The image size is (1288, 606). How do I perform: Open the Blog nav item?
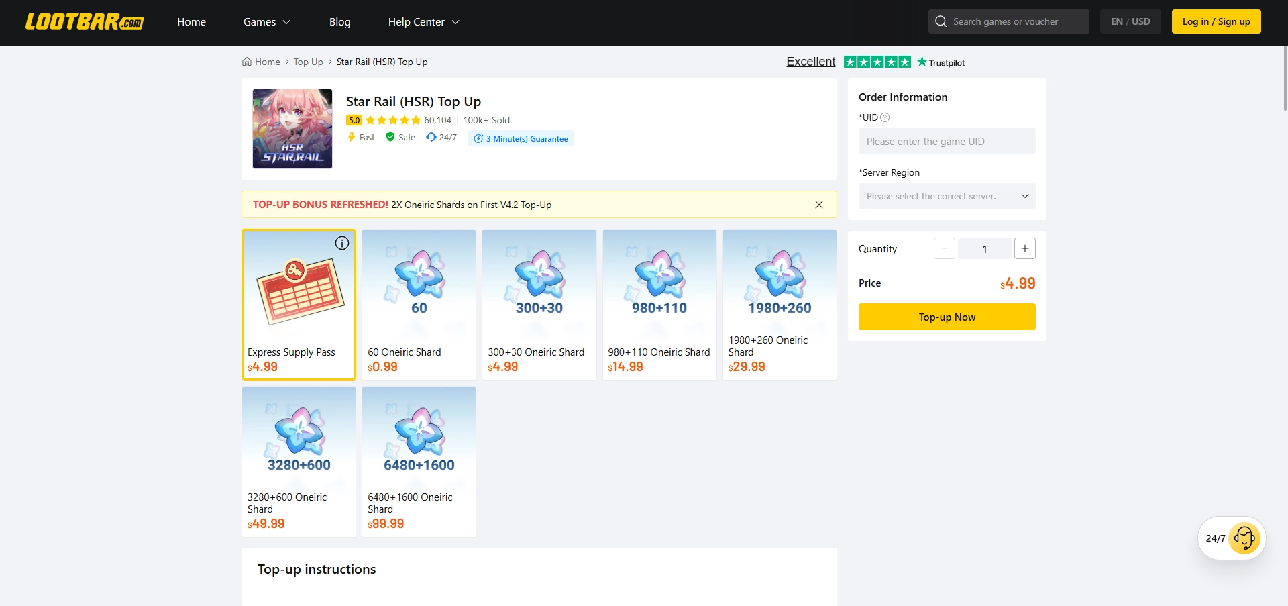tap(340, 22)
